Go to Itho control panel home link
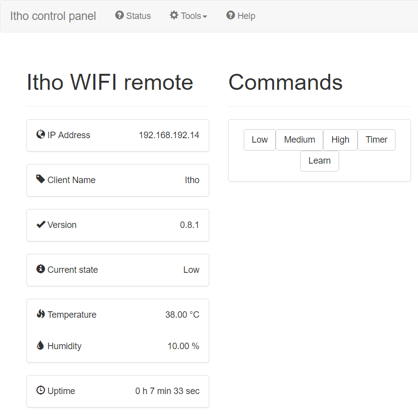This screenshot has height=414, width=418. (53, 16)
